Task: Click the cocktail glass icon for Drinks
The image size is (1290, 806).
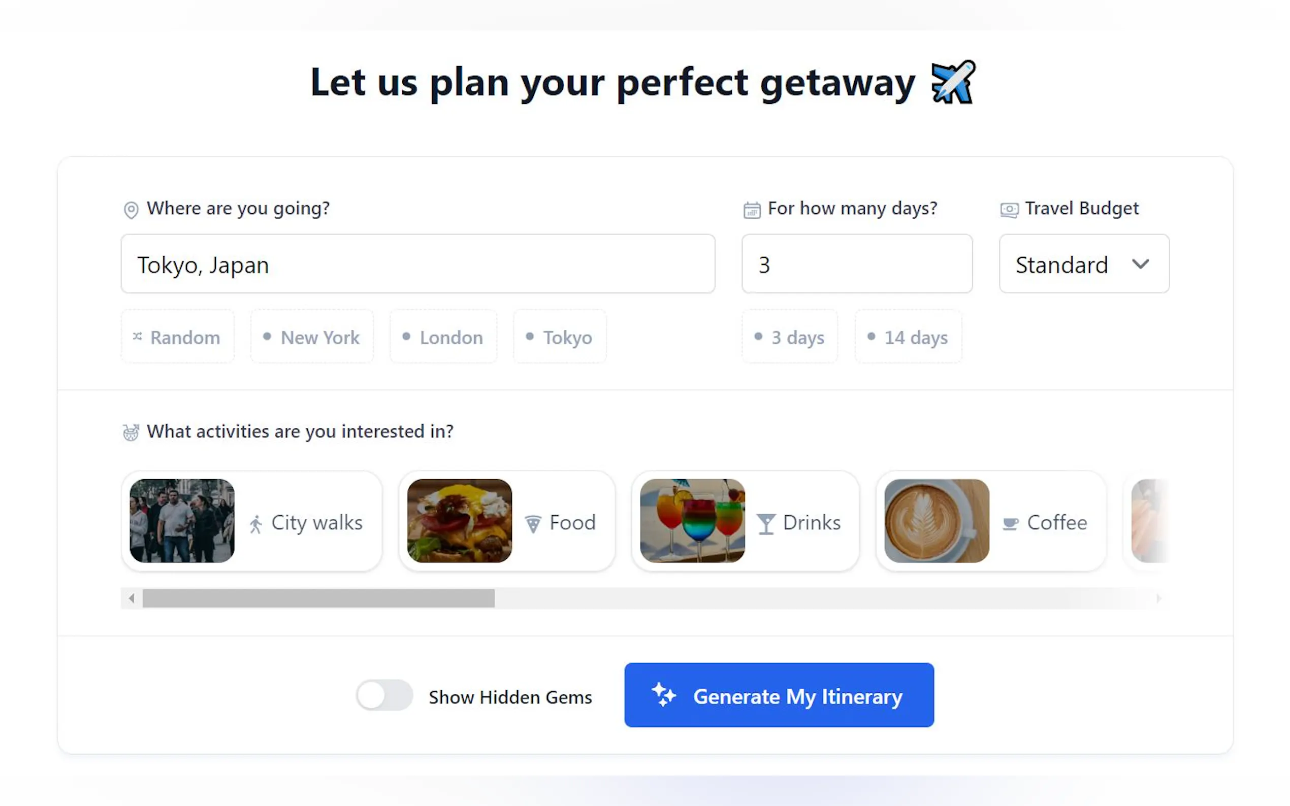Action: click(766, 524)
